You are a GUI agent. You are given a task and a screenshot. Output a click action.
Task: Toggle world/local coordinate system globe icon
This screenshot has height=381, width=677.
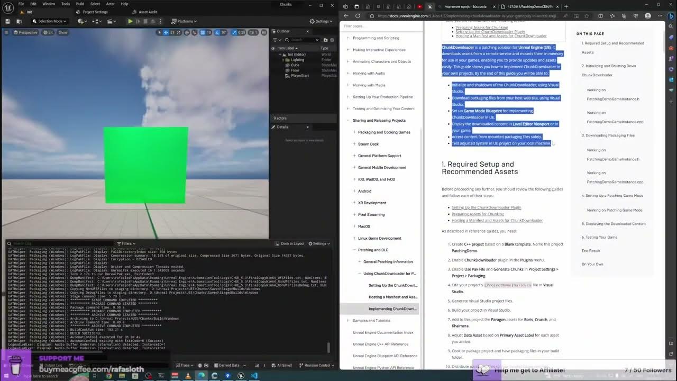tap(187, 32)
